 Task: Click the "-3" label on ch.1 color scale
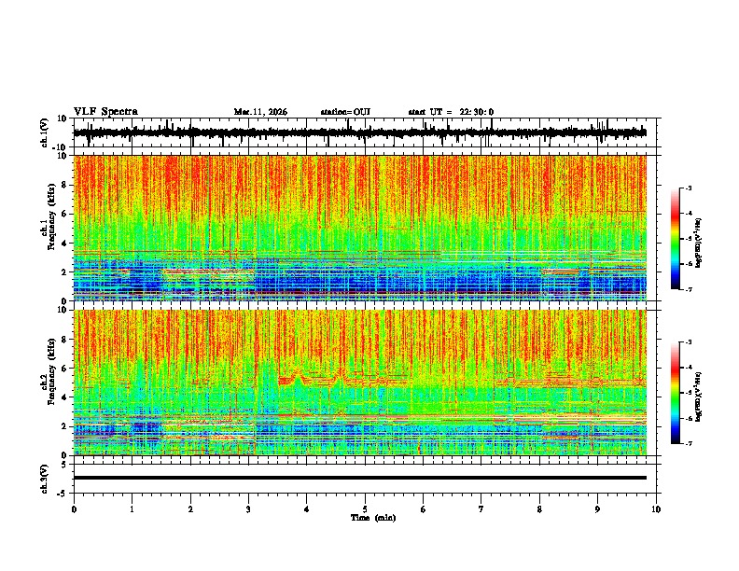tap(689, 188)
